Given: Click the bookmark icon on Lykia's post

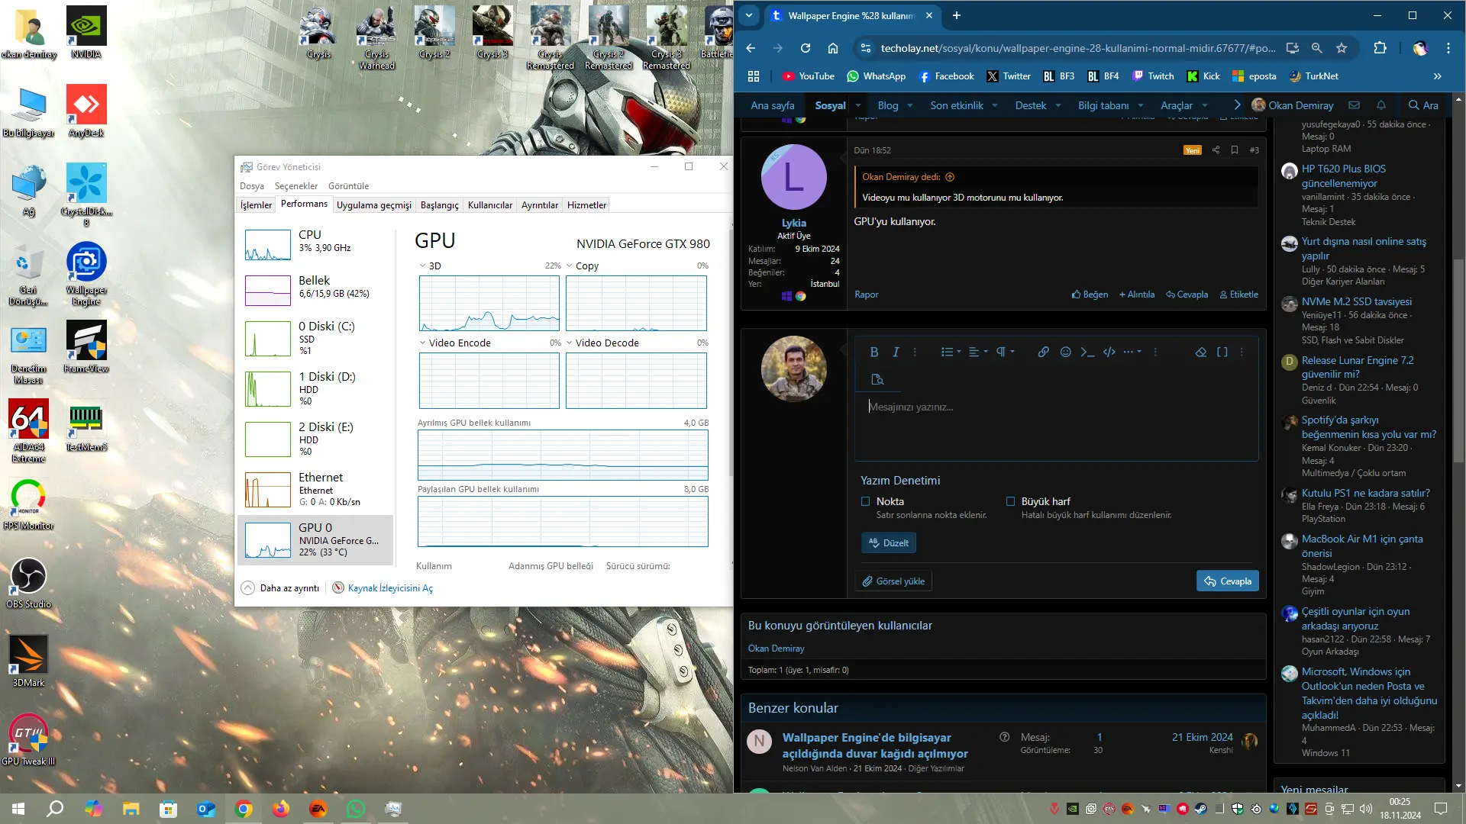Looking at the screenshot, I should pyautogui.click(x=1234, y=150).
